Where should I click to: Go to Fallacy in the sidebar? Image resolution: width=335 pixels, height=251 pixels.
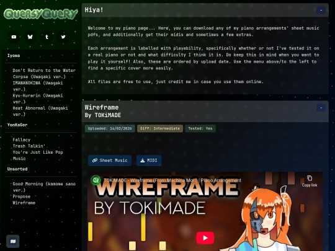pyautogui.click(x=21, y=140)
